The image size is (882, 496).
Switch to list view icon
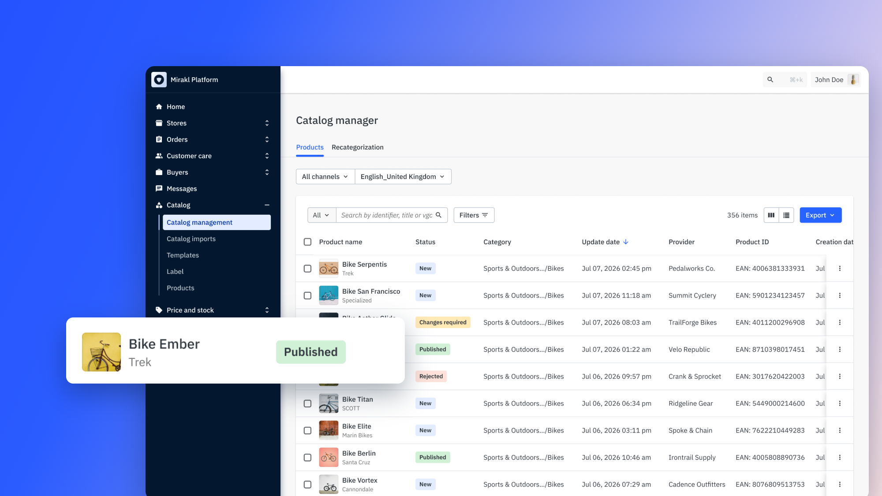(786, 215)
